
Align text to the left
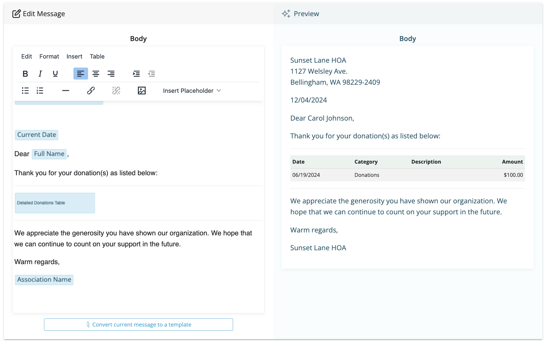tap(81, 74)
